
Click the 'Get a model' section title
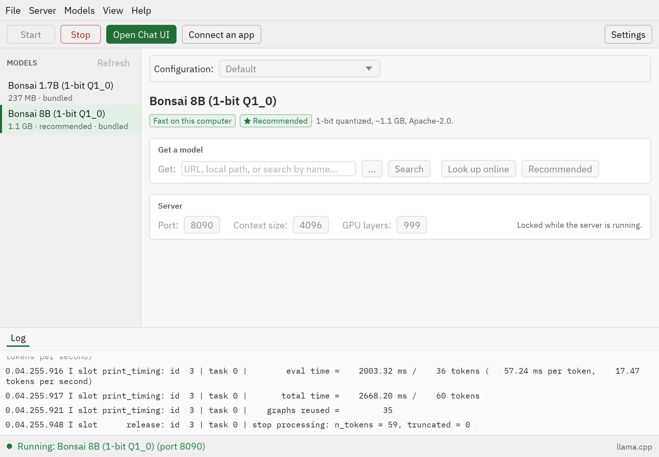[181, 150]
